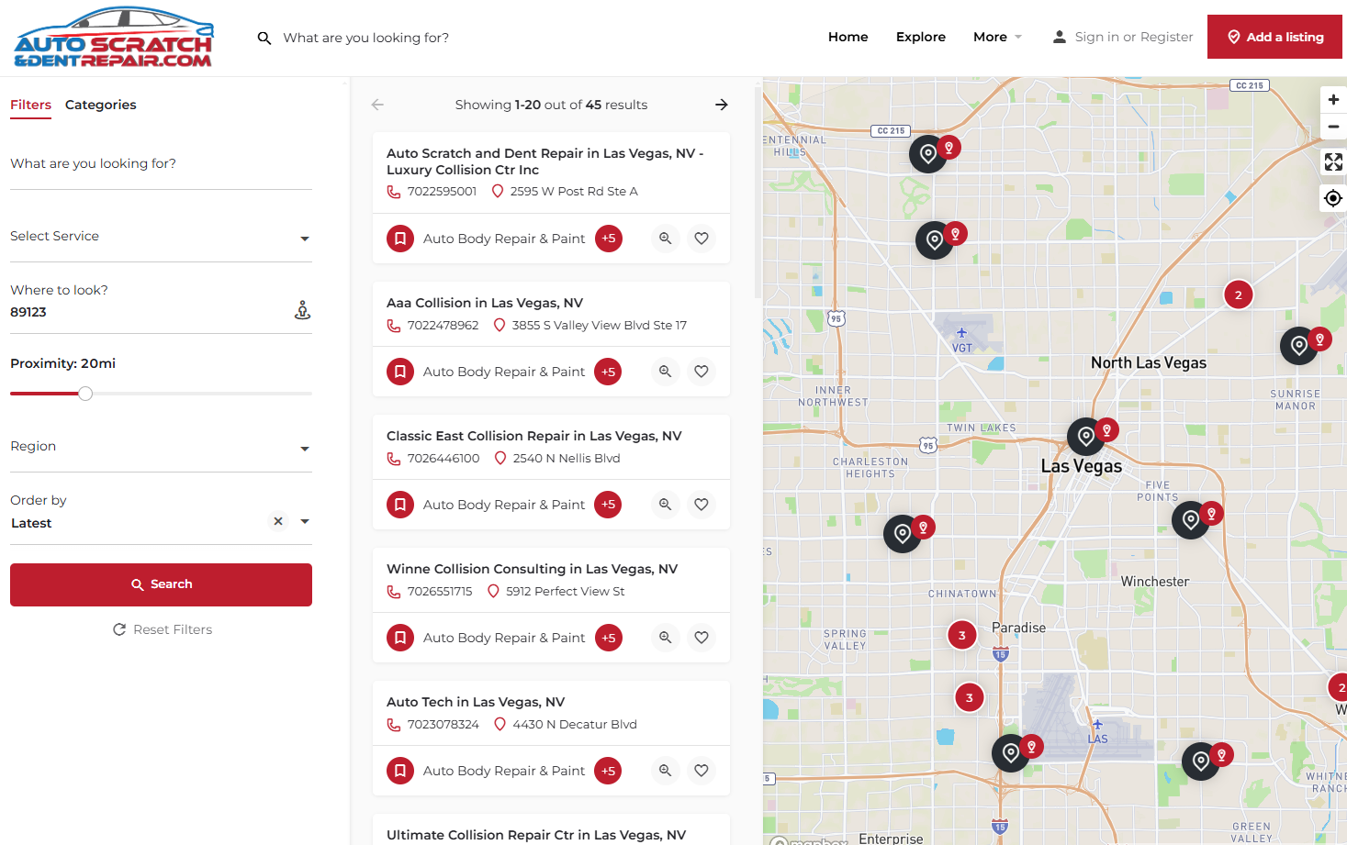The width and height of the screenshot is (1347, 845).
Task: Show +5 more categories for Aaa Collision
Action: [x=608, y=372]
